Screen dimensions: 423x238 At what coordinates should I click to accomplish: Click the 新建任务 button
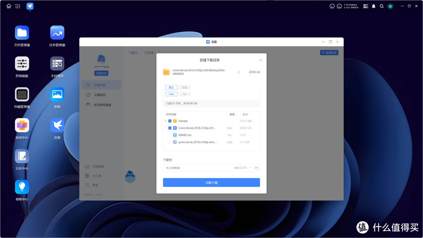coord(329,52)
